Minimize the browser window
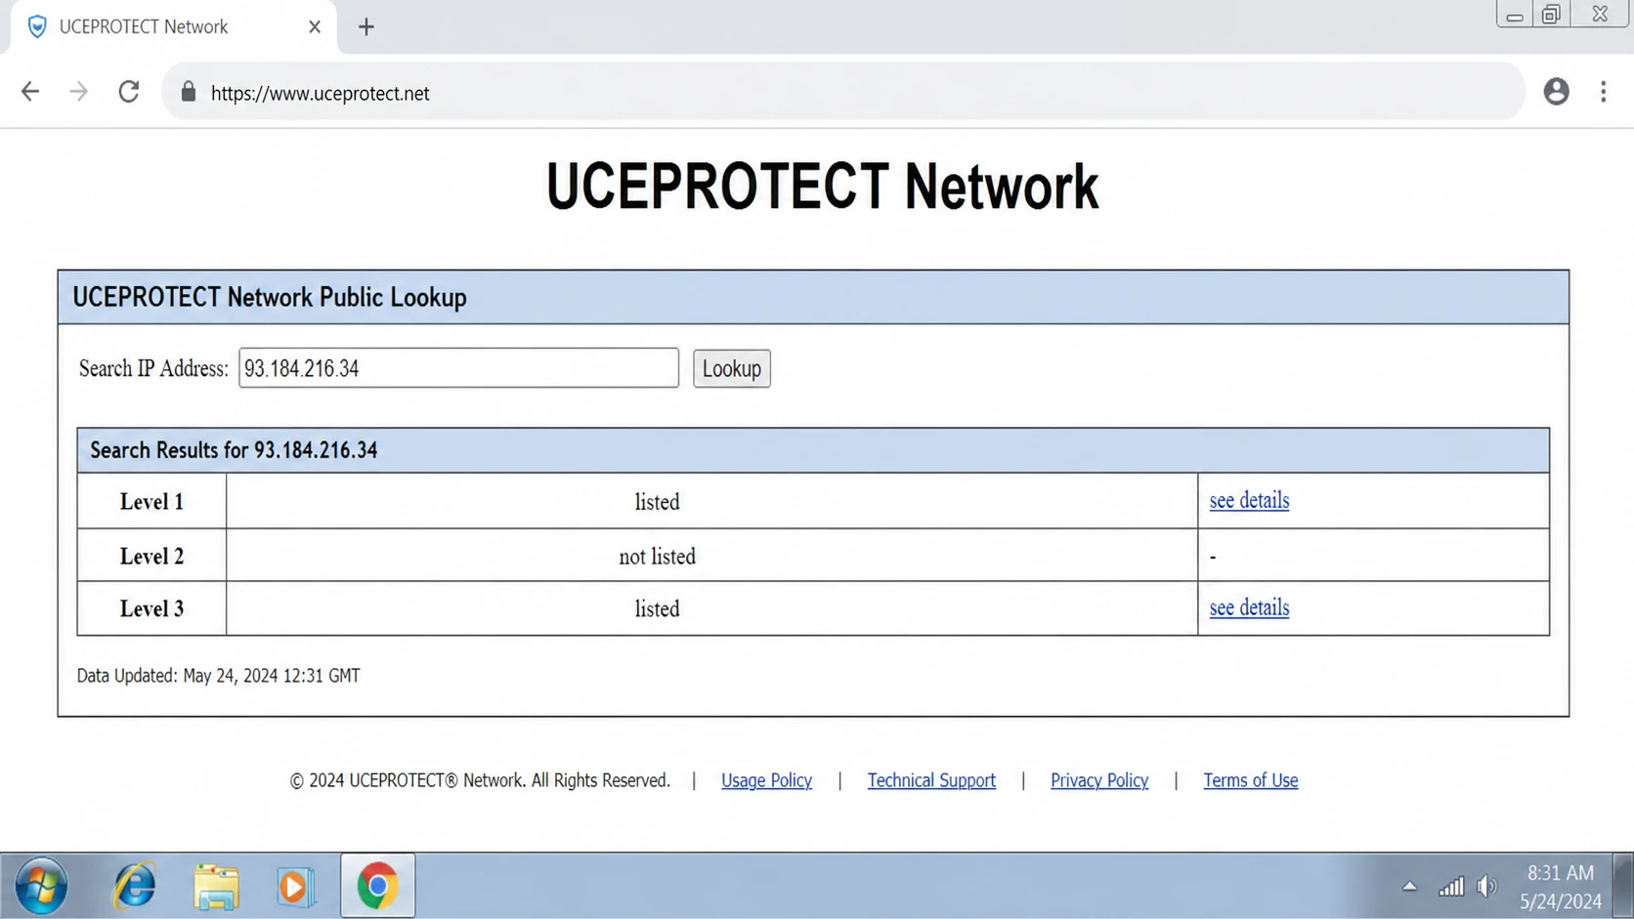The height and width of the screenshot is (919, 1634). pos(1515,14)
